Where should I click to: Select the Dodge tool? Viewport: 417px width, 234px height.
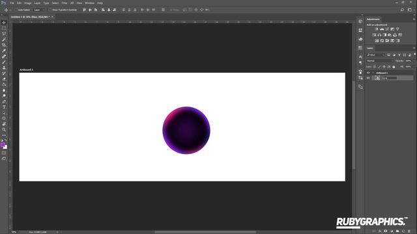pos(4,96)
